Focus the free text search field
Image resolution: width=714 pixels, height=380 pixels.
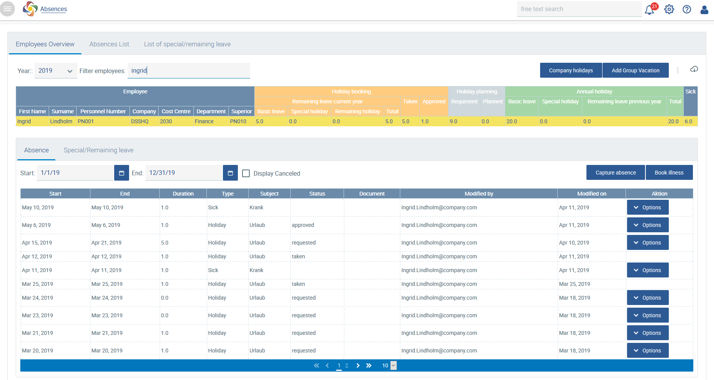point(579,9)
